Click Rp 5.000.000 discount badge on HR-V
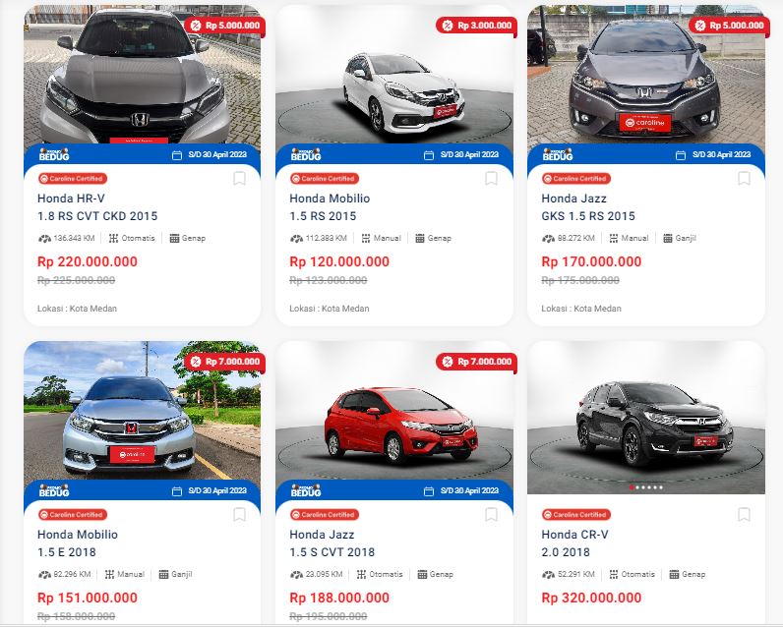Screen dimensions: 783x627 coord(224,26)
